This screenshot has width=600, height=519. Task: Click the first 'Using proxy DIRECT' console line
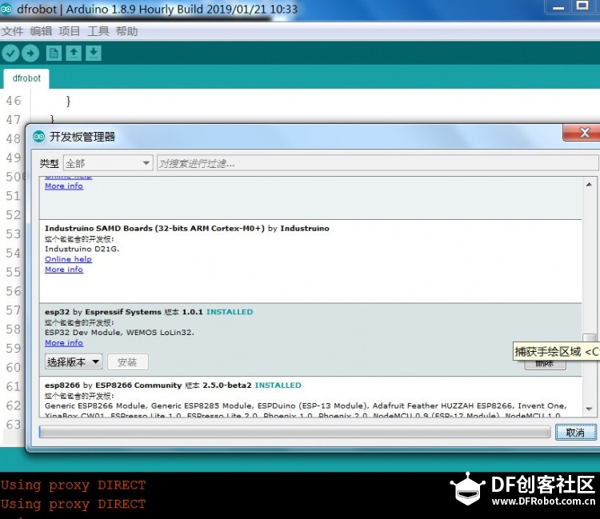point(73,485)
